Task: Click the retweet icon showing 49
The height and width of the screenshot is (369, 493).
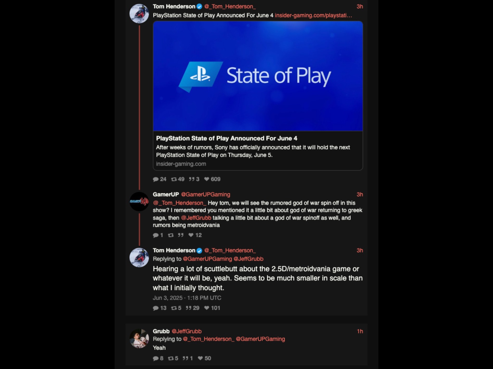Action: [x=174, y=179]
